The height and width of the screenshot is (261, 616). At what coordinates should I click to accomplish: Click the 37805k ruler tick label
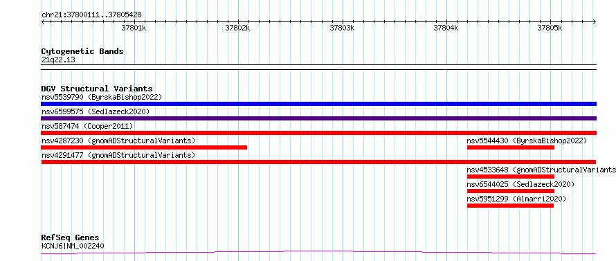point(550,28)
